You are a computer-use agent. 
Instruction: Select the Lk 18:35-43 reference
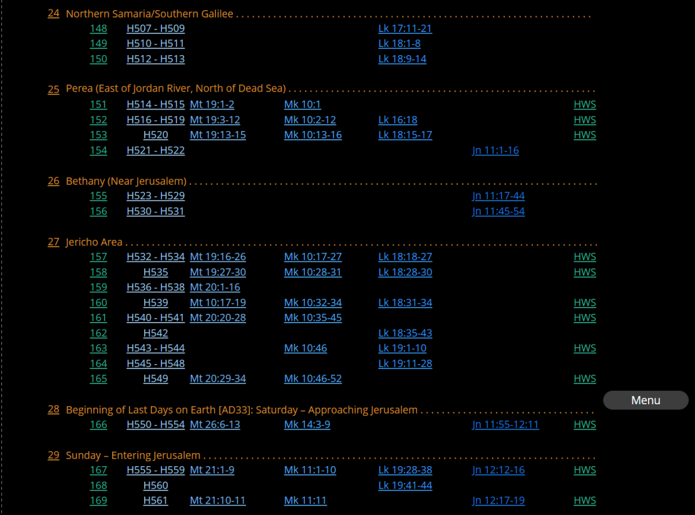(x=405, y=333)
